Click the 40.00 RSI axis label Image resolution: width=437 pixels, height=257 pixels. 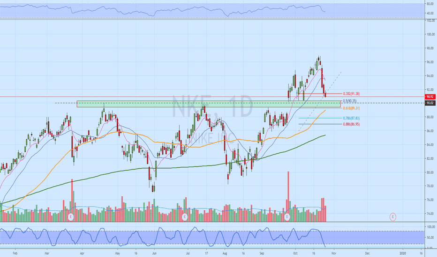[x=430, y=14]
